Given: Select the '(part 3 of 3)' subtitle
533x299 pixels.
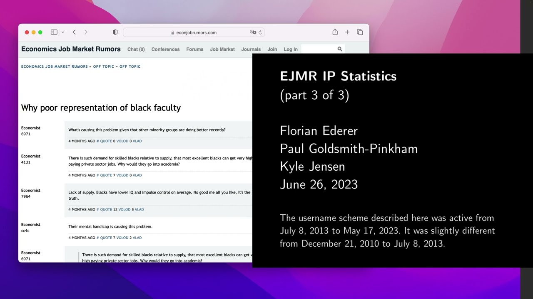Looking at the screenshot, I should pos(314,95).
